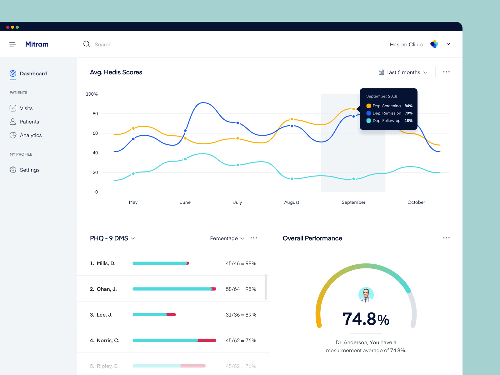Click Chan, J.'s progress bar
The image size is (500, 375).
pos(174,289)
